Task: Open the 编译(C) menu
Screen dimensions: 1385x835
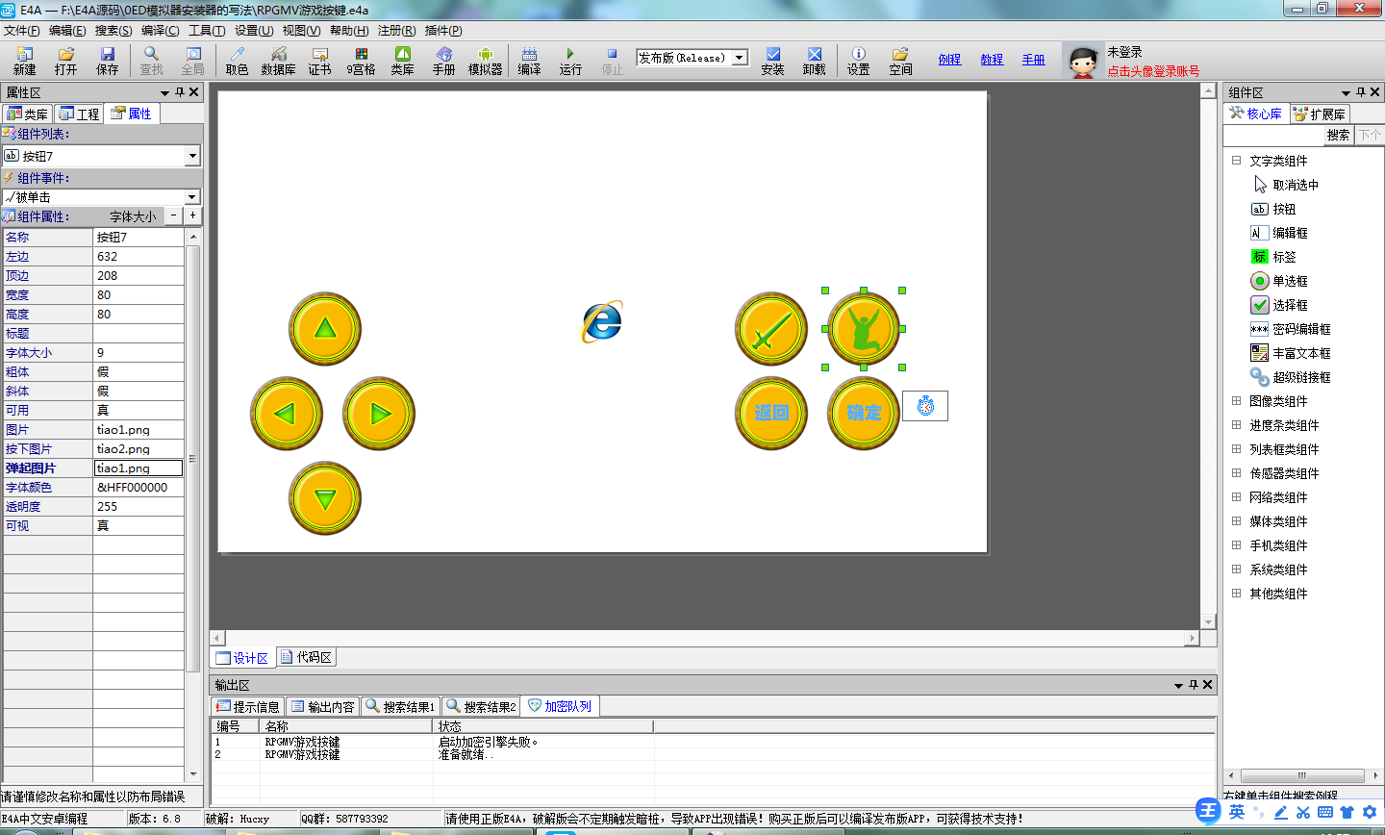Action: pos(160,31)
